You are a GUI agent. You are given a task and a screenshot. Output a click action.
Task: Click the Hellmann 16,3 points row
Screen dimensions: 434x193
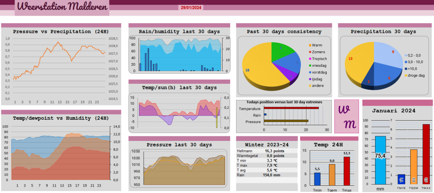(267, 151)
